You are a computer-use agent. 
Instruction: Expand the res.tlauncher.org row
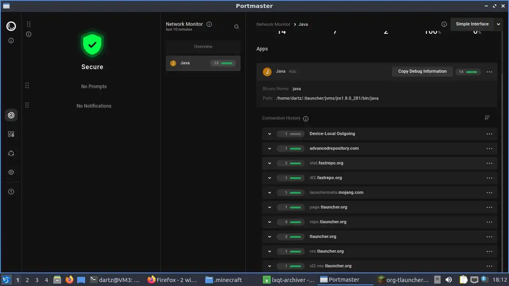(269, 251)
